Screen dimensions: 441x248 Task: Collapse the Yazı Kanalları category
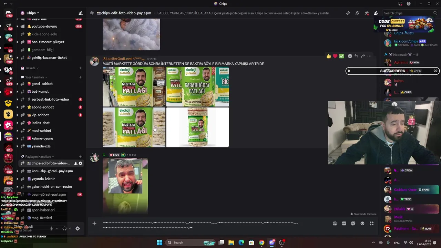tap(34, 77)
